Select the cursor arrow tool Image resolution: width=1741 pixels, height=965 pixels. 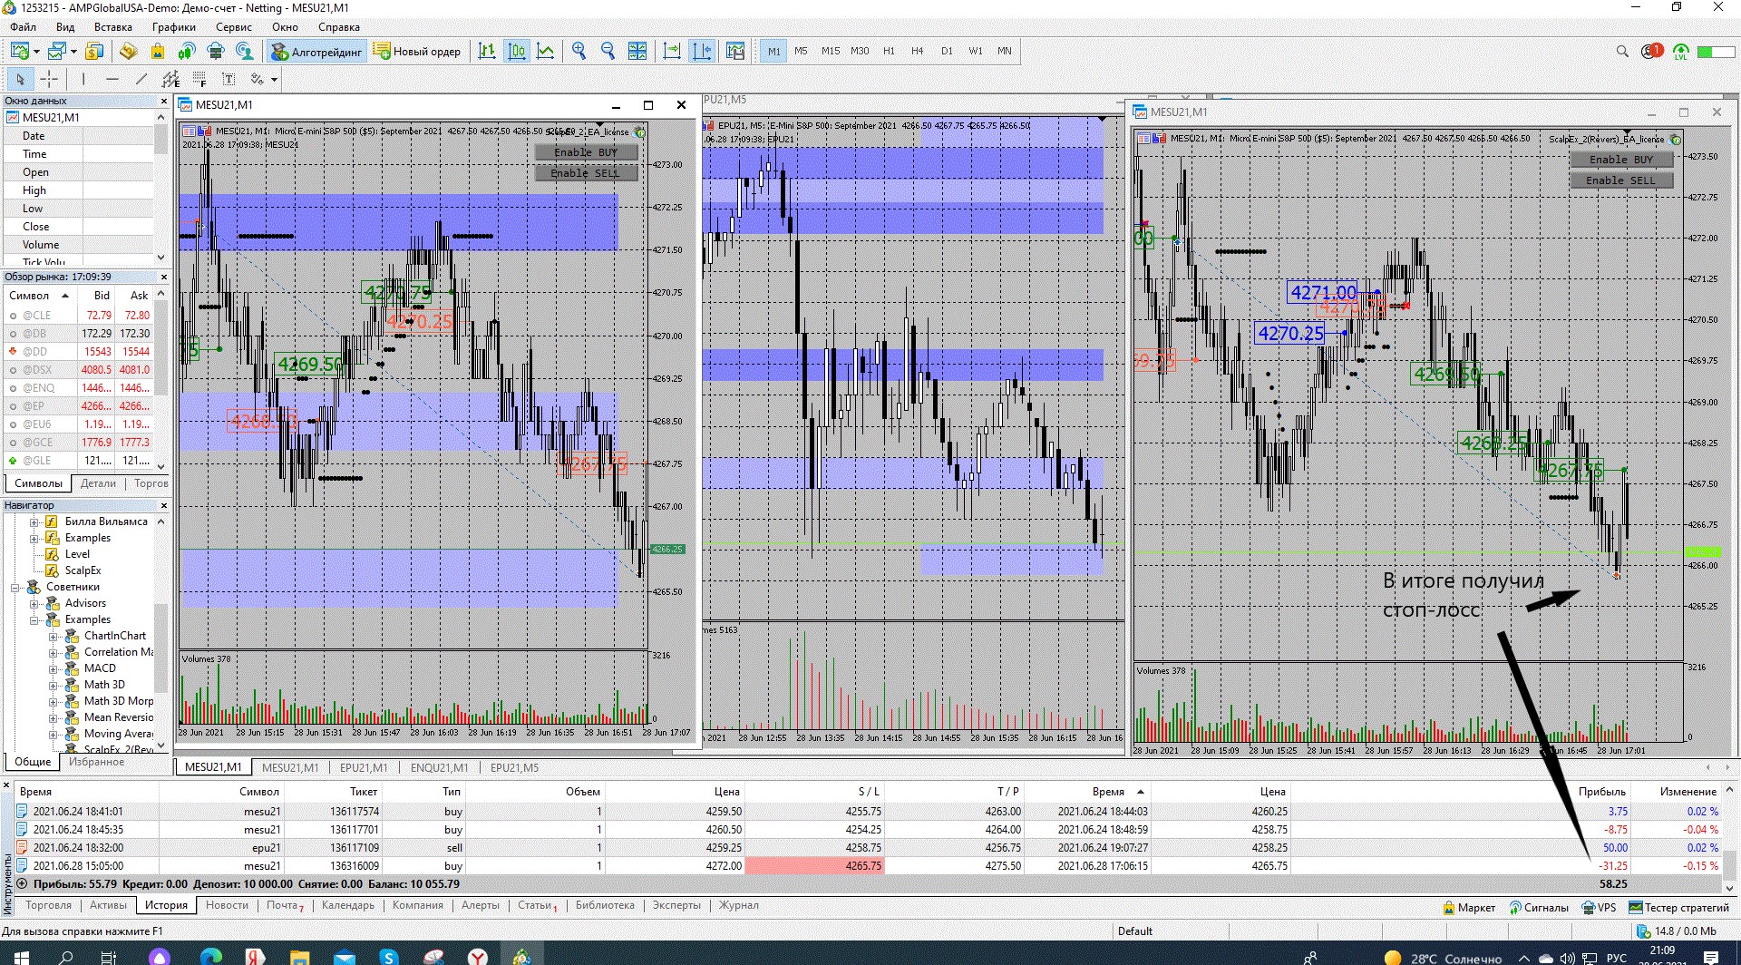20,79
